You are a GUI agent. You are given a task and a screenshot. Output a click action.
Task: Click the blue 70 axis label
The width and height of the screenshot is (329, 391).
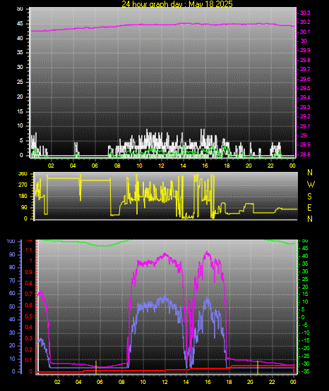point(12,281)
